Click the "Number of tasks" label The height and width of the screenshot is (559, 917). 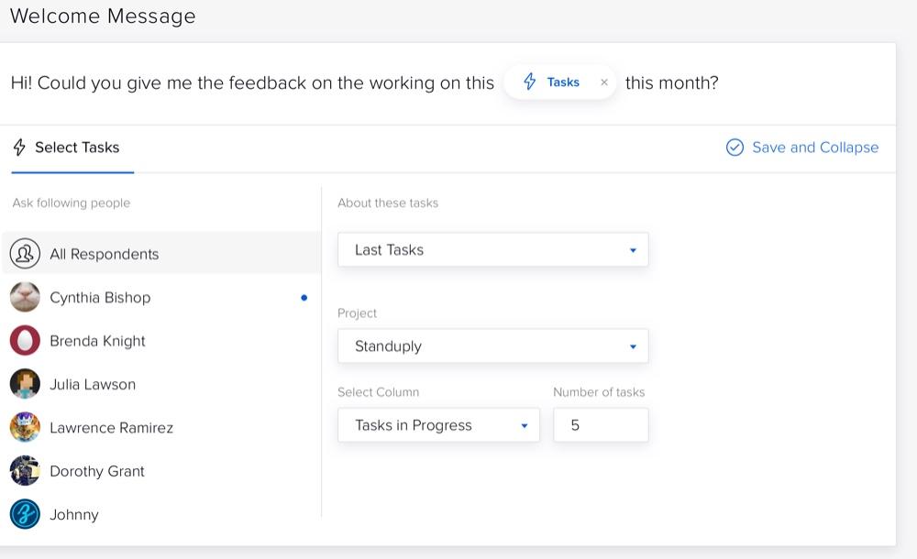(x=599, y=392)
